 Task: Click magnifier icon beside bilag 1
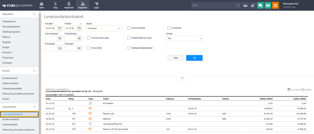pyautogui.click(x=69, y=109)
